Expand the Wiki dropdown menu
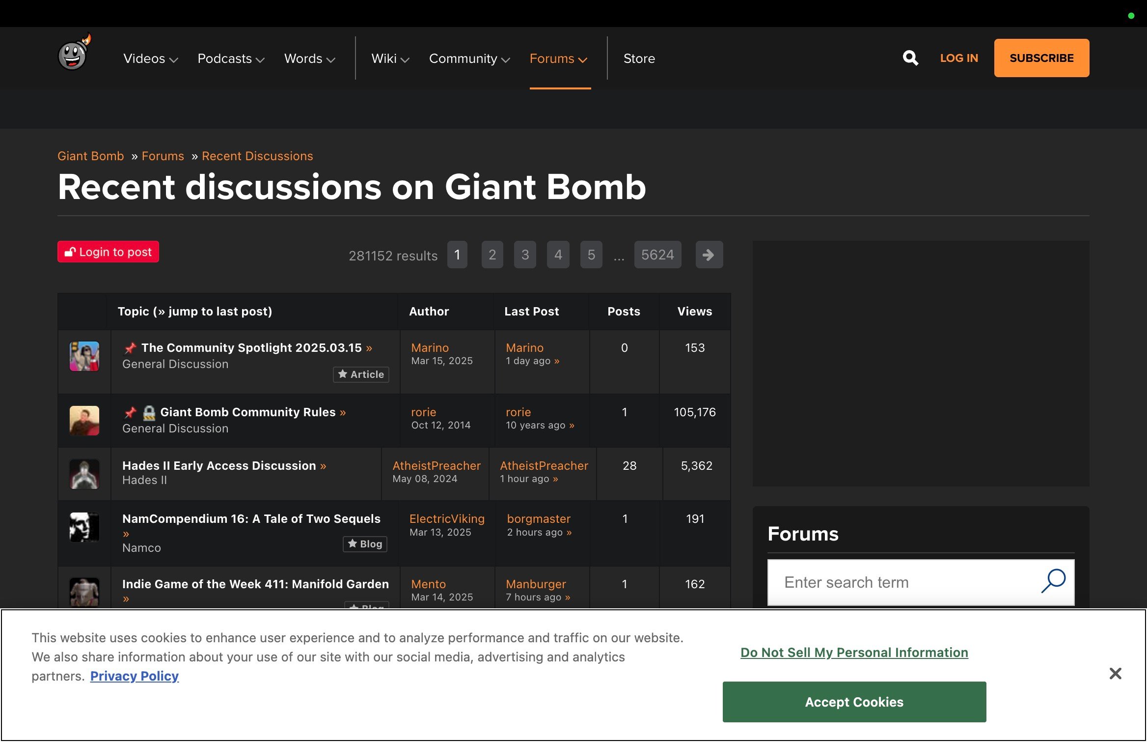This screenshot has height=742, width=1147. 390,58
